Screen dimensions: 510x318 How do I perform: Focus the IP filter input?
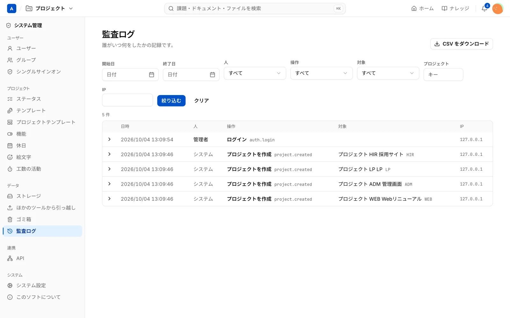(127, 100)
